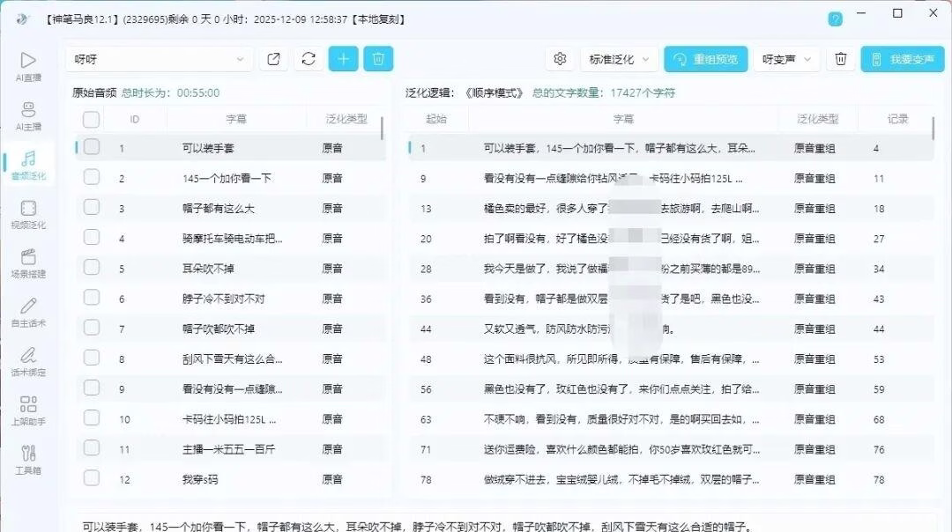Image resolution: width=952 pixels, height=532 pixels.
Task: Open settings with the gear icon
Action: [x=560, y=59]
